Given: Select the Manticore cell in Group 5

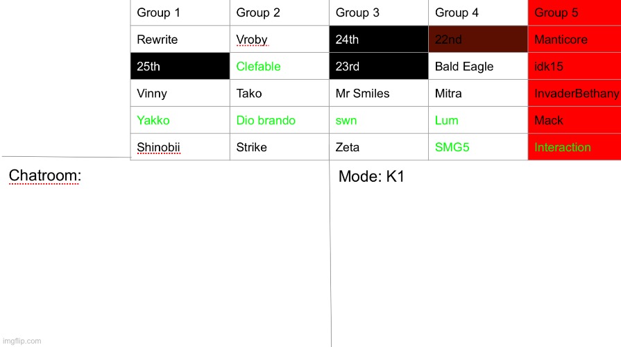Looking at the screenshot, I should click(x=575, y=40).
